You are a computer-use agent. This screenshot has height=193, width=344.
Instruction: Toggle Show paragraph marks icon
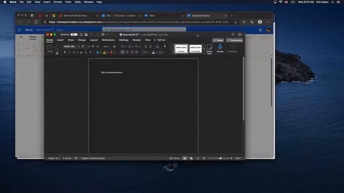point(165,47)
